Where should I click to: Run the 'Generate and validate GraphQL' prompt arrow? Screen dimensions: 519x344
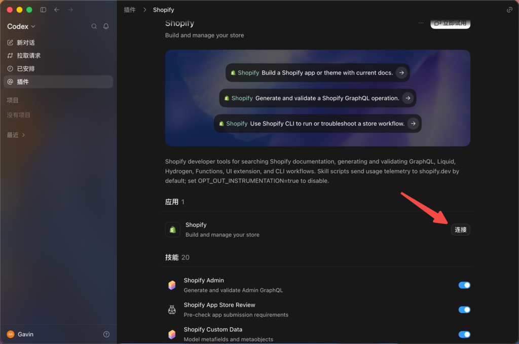408,98
